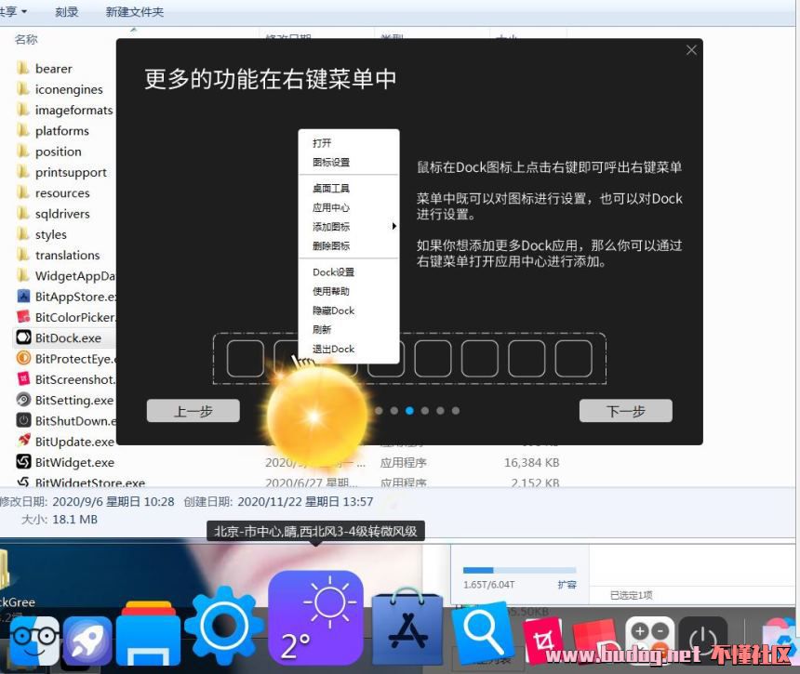Click the weather icon in the Dock
This screenshot has width=800, height=674.
tap(315, 616)
